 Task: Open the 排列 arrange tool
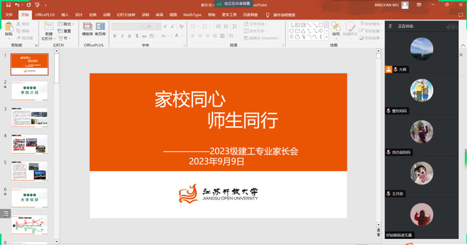point(336,29)
